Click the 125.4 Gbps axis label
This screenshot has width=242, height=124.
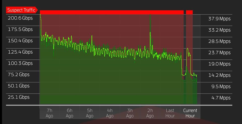pos(20,52)
